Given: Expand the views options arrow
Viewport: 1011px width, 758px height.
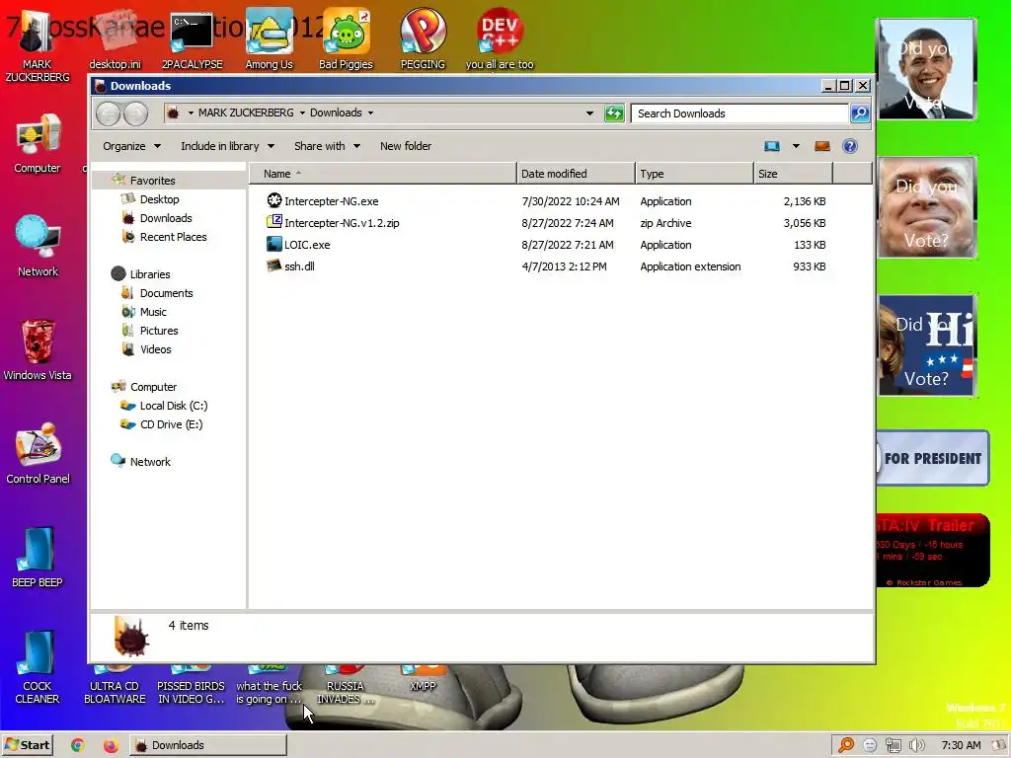Looking at the screenshot, I should point(797,146).
